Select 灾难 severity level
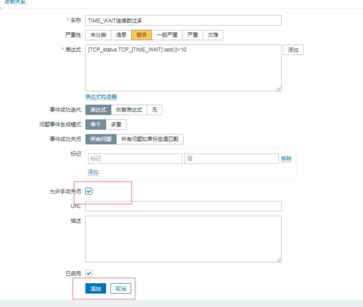This screenshot has height=307, width=363. (213, 35)
